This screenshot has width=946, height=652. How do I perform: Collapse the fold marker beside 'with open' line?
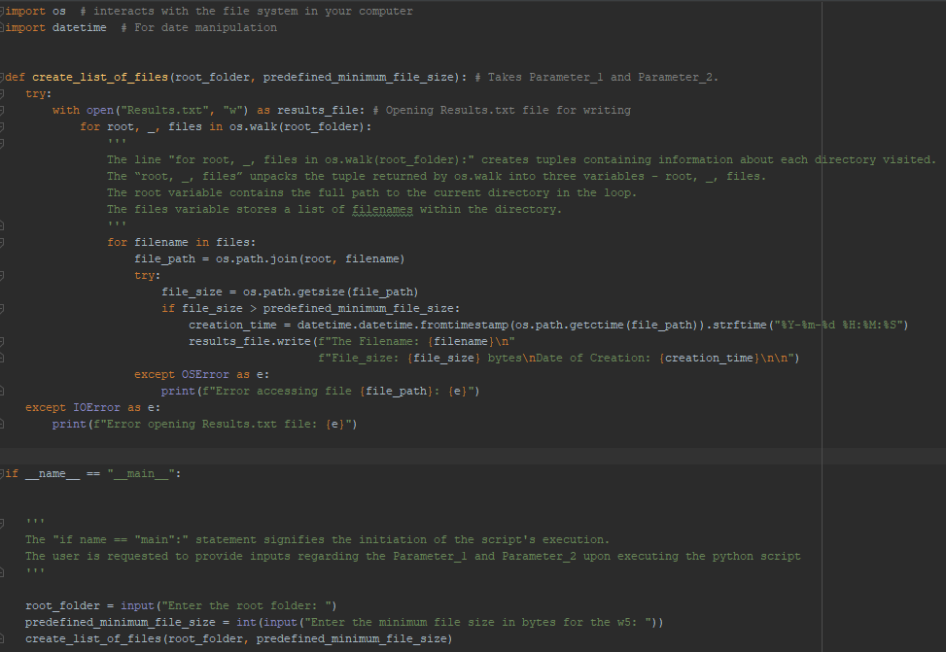(2, 111)
